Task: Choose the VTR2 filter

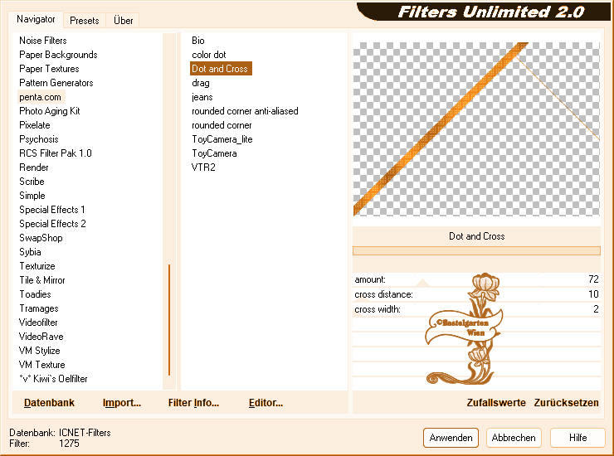Action: click(203, 167)
